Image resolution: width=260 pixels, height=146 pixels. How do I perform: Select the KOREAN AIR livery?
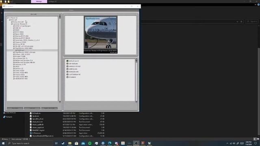pos(72,72)
